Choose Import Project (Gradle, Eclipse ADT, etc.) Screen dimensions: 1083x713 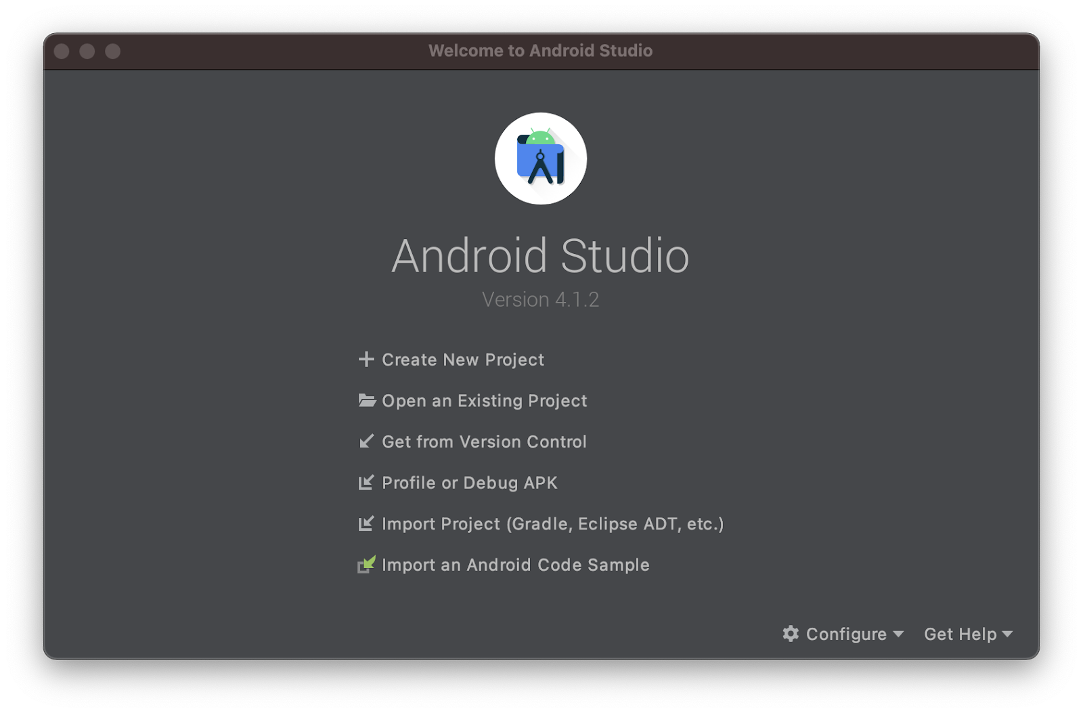552,523
